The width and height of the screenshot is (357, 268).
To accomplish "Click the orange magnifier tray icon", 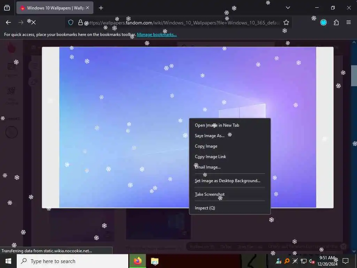I will coord(287,261).
